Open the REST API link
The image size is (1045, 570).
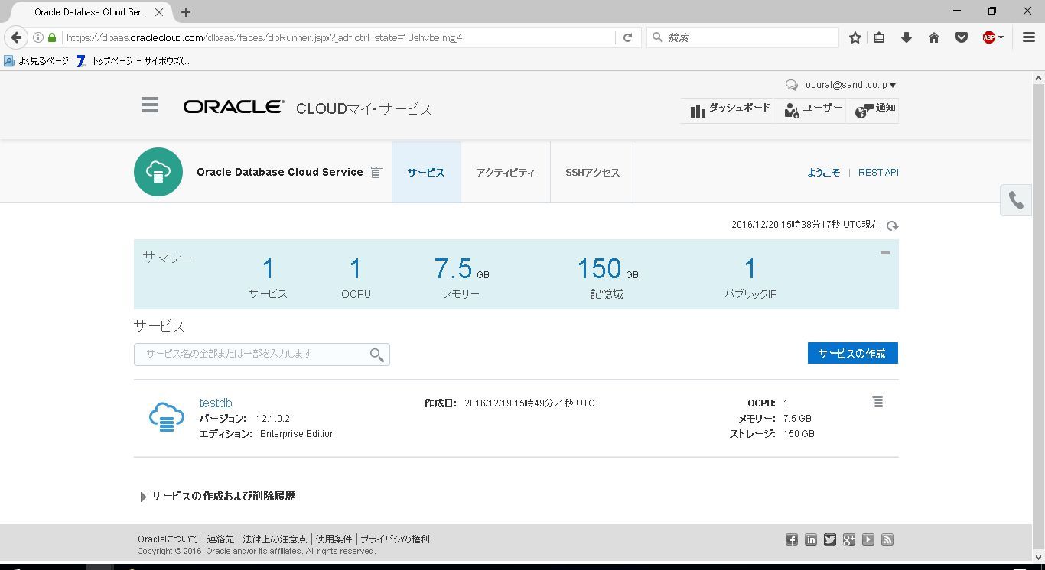click(878, 173)
